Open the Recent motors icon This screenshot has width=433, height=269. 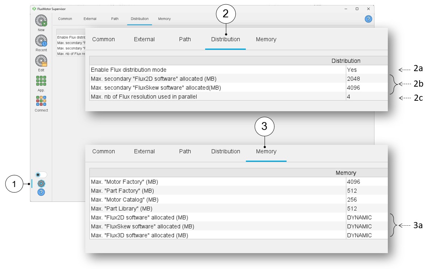41,41
